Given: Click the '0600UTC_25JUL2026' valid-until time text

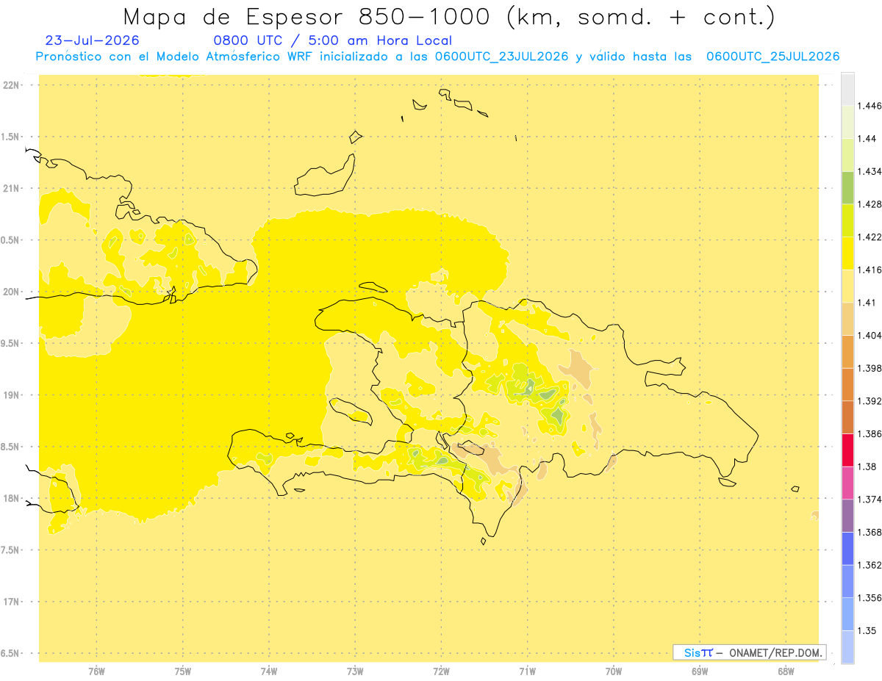Looking at the screenshot, I should 772,57.
